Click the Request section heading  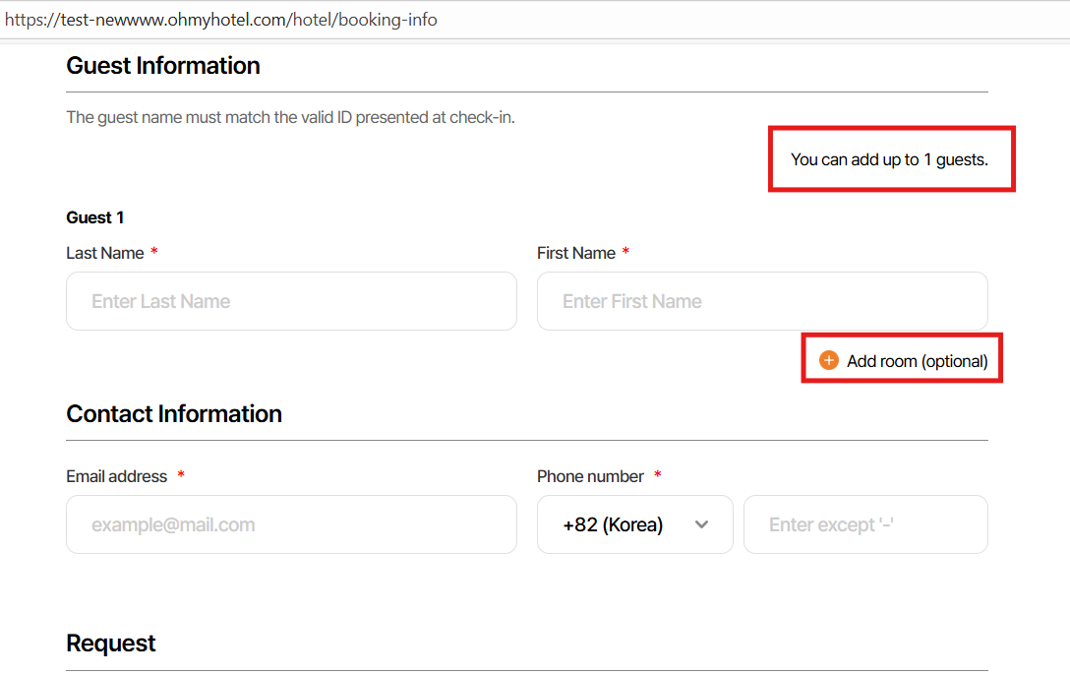pyautogui.click(x=111, y=643)
